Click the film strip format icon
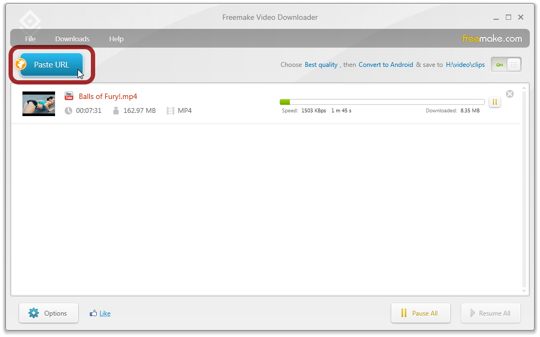Screen dimensions: 540x337 coord(170,111)
